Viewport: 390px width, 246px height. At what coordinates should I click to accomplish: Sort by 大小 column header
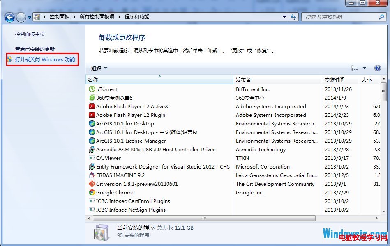click(x=369, y=80)
